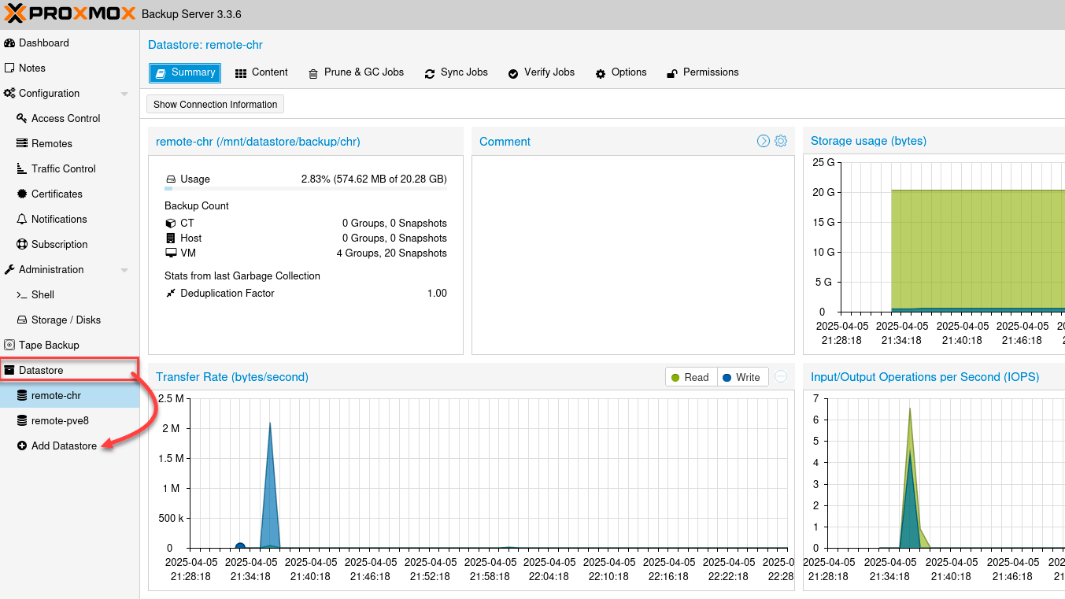The height and width of the screenshot is (599, 1065).
Task: Click the datastore Usage progress bar
Action: [305, 189]
